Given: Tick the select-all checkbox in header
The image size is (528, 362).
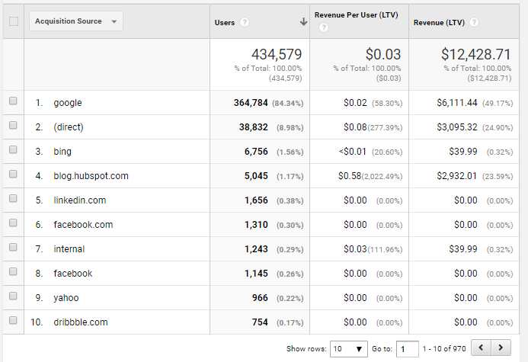Looking at the screenshot, I should click(13, 22).
